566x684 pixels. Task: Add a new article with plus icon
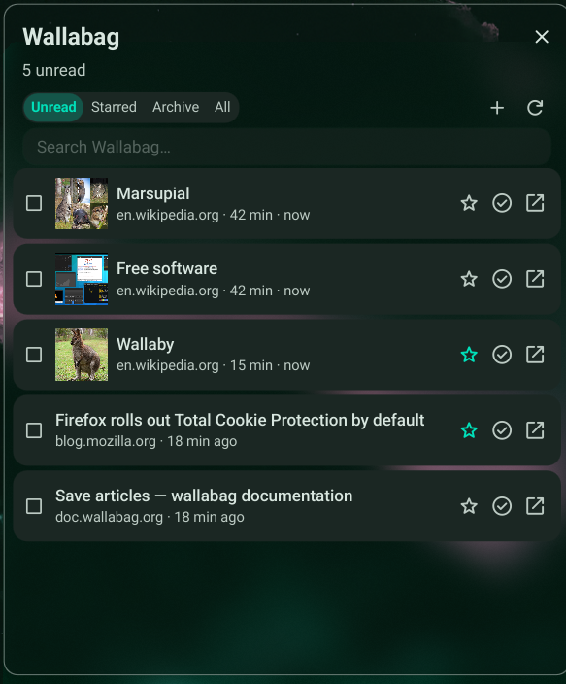(x=497, y=108)
